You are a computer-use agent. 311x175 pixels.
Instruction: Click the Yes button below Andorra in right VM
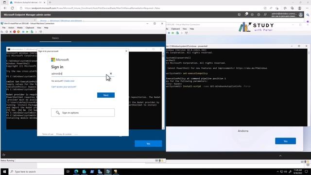coord(285,141)
